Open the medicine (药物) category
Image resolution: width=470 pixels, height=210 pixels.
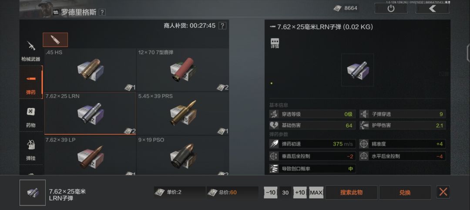(31, 116)
